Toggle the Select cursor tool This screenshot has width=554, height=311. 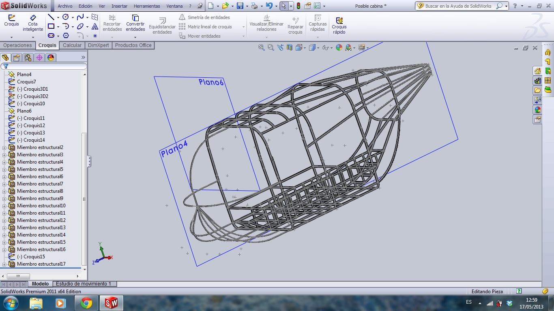coord(284,6)
